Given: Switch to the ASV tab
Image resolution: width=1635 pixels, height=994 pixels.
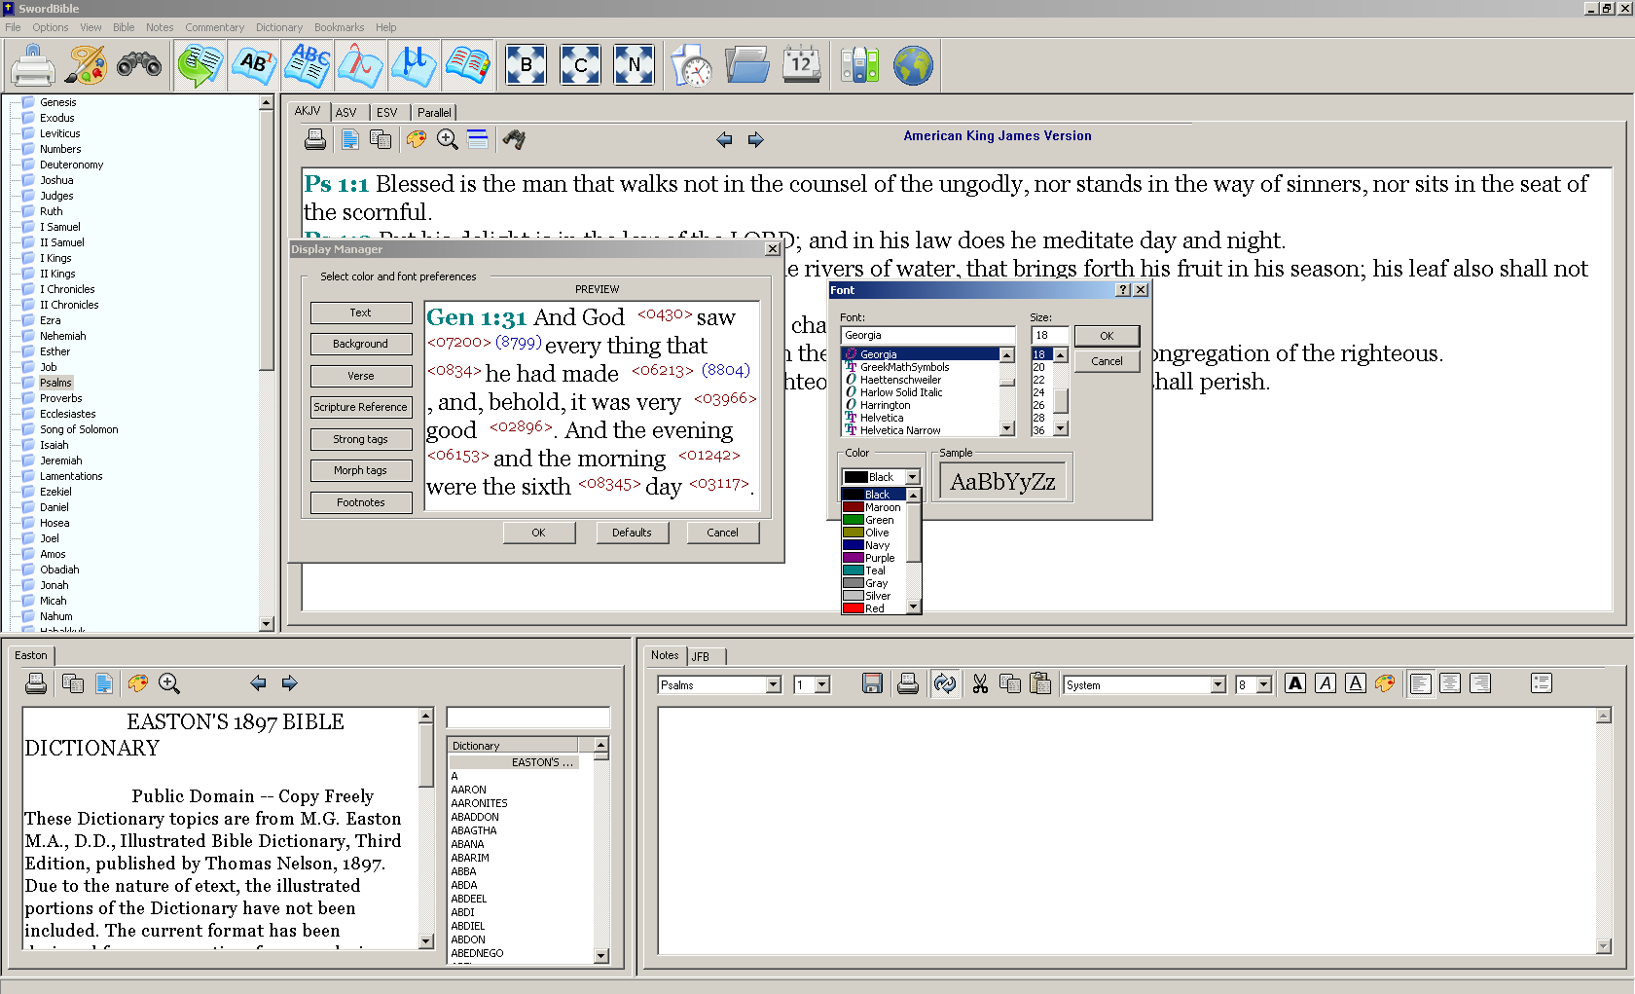Looking at the screenshot, I should coord(345,113).
